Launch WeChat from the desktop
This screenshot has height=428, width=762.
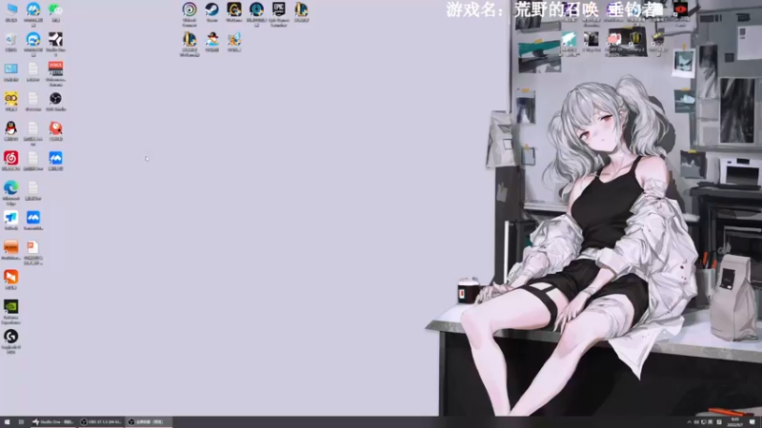[55, 11]
